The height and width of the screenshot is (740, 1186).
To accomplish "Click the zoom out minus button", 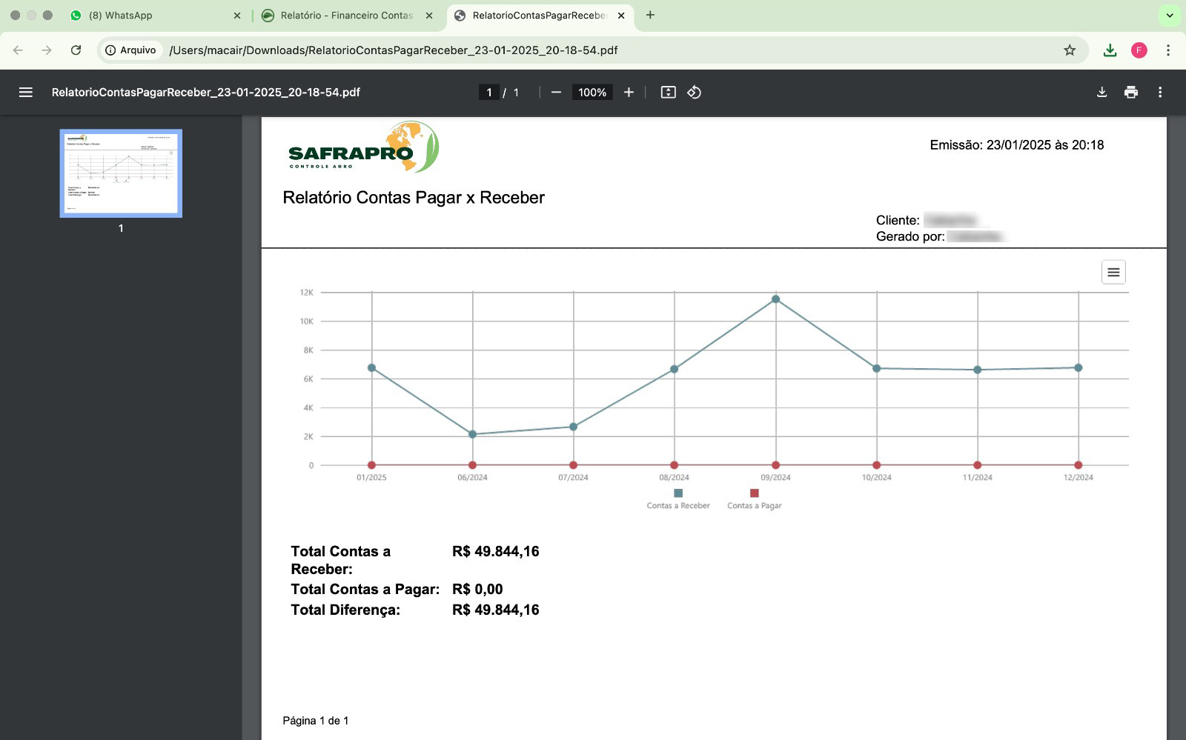I will 556,93.
